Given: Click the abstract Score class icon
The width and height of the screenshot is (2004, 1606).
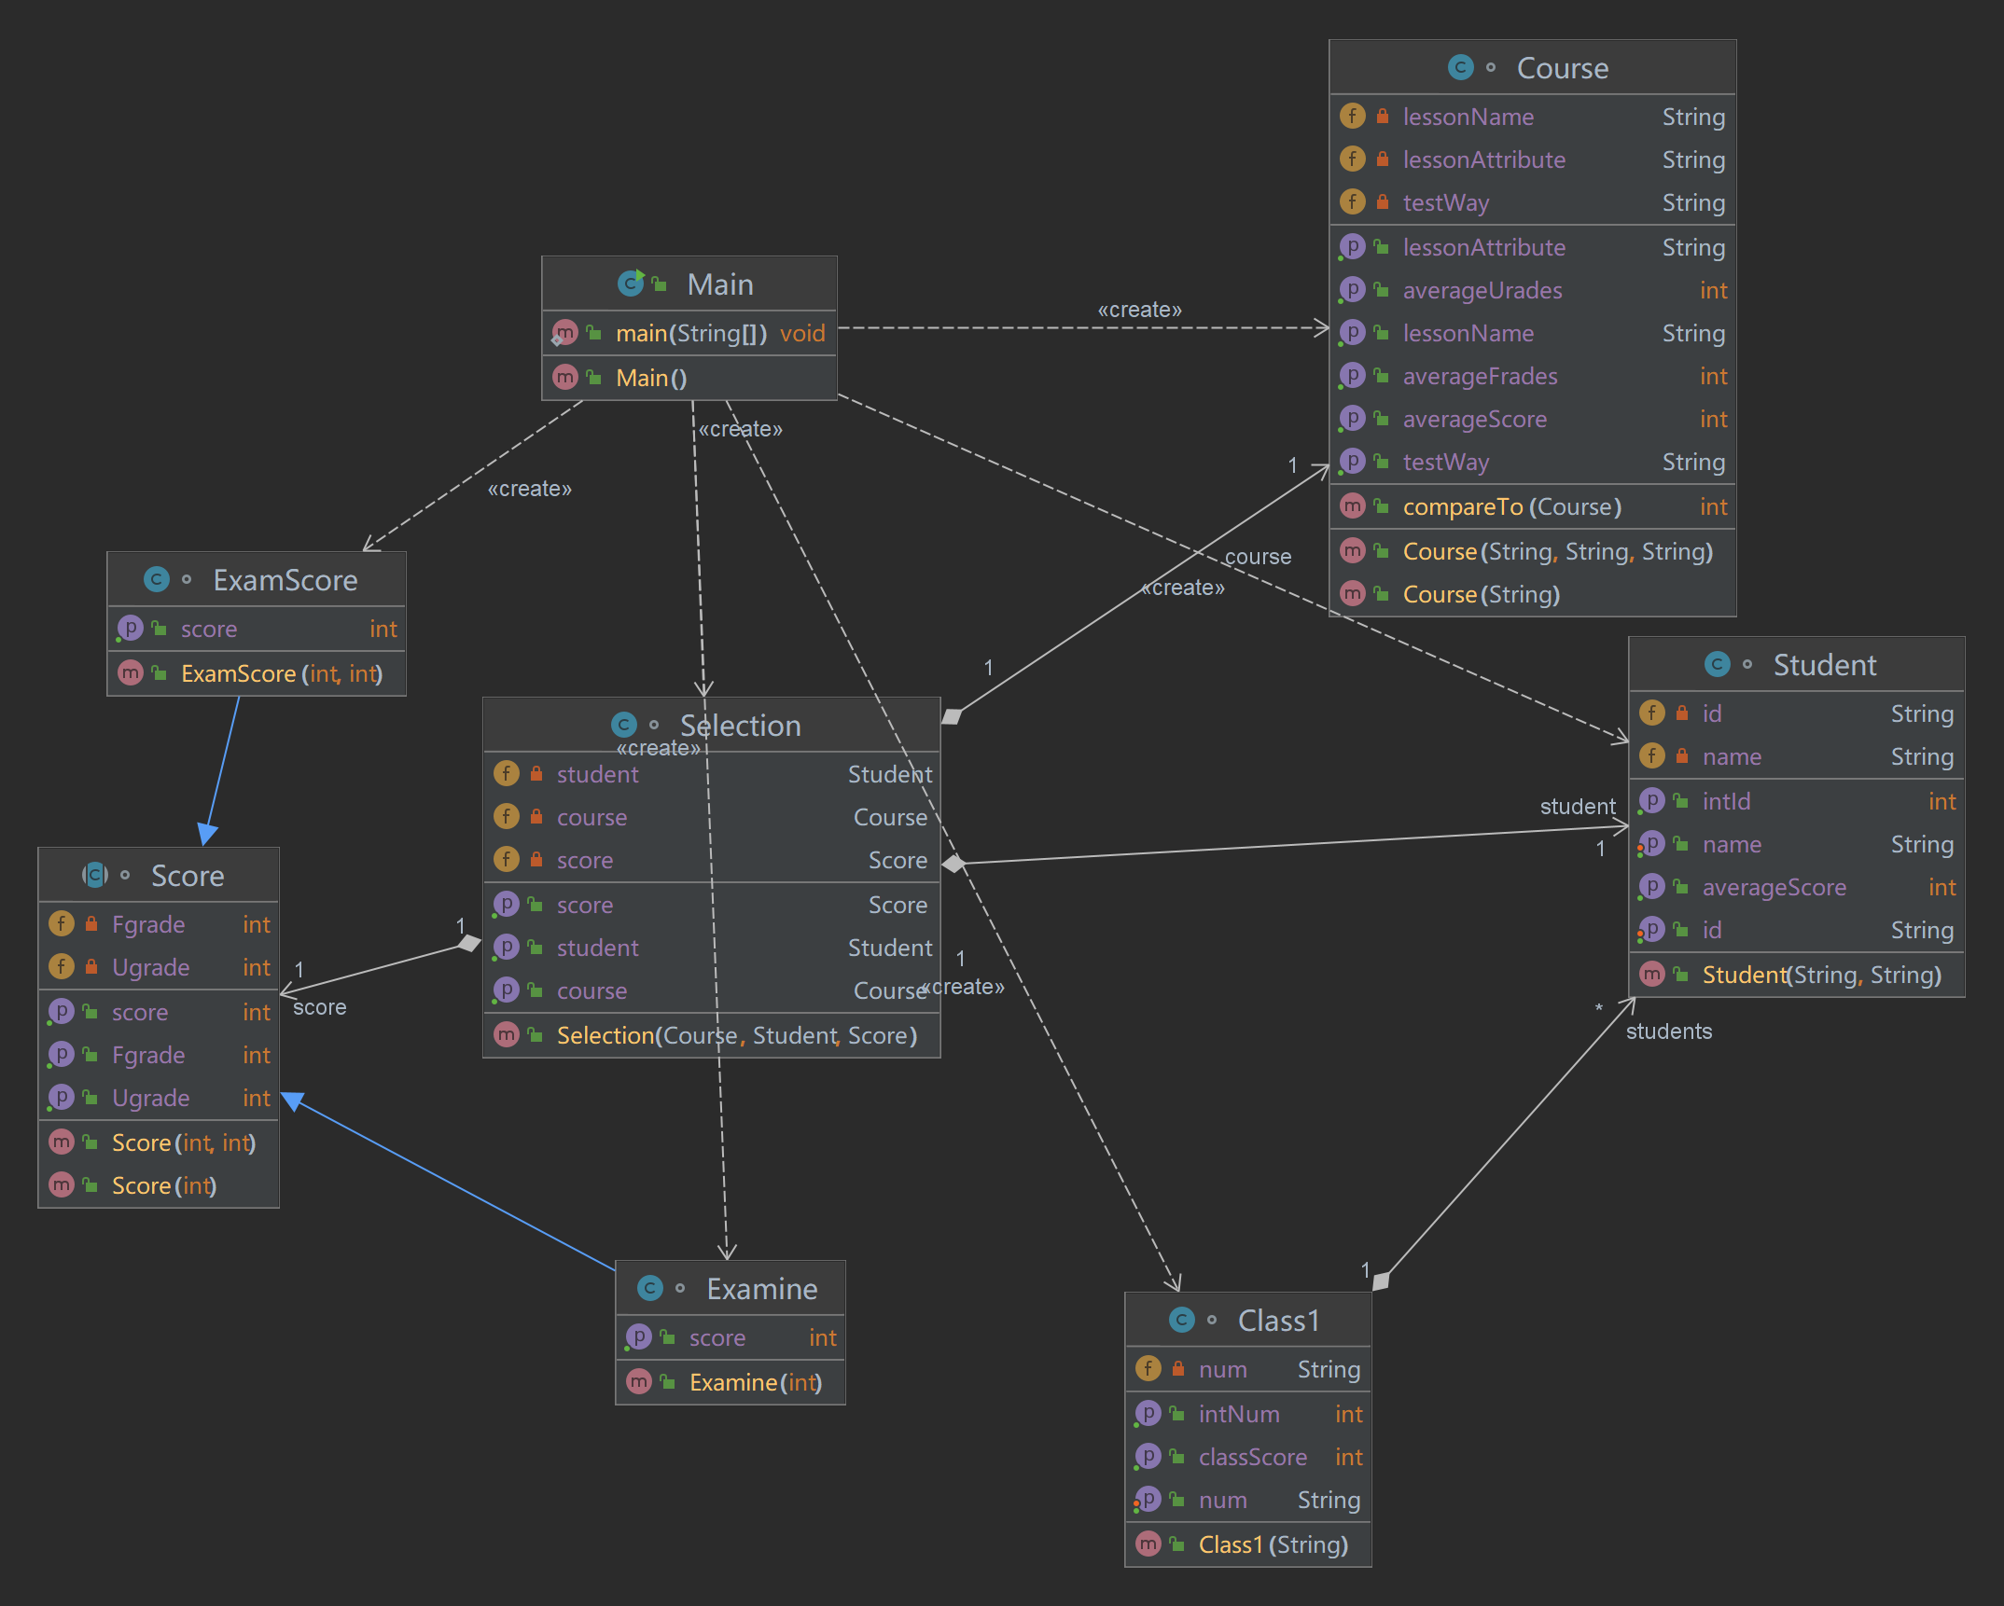Looking at the screenshot, I should pos(95,875).
